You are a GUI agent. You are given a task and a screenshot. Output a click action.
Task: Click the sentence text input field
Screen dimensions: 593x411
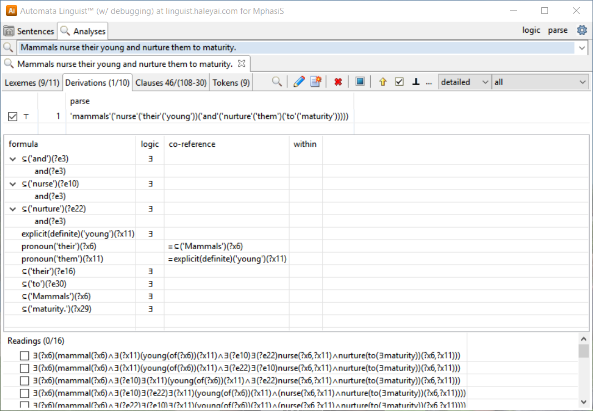tap(297, 48)
